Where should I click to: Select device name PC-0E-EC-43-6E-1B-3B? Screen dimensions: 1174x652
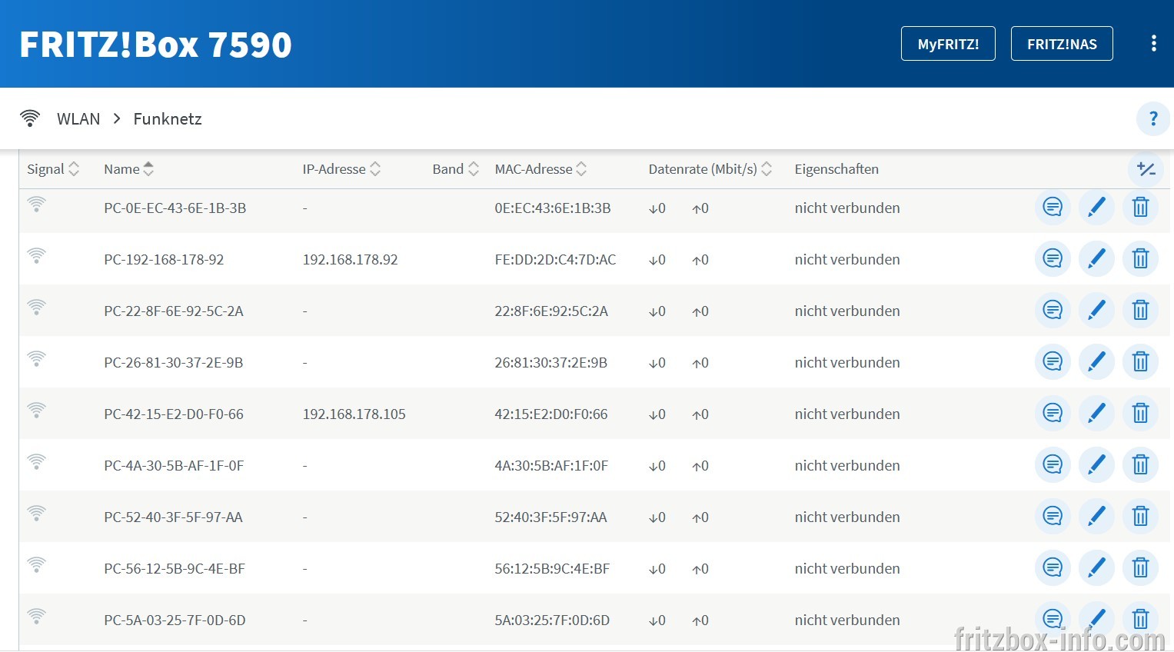click(x=175, y=208)
